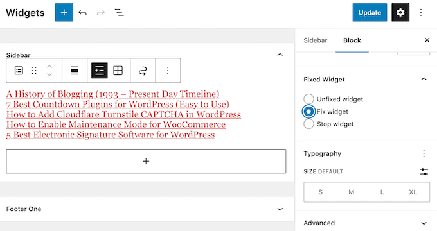Viewport: 437px width, 231px height.
Task: Open 7 Best Countdown Plugins link
Action: pos(118,104)
